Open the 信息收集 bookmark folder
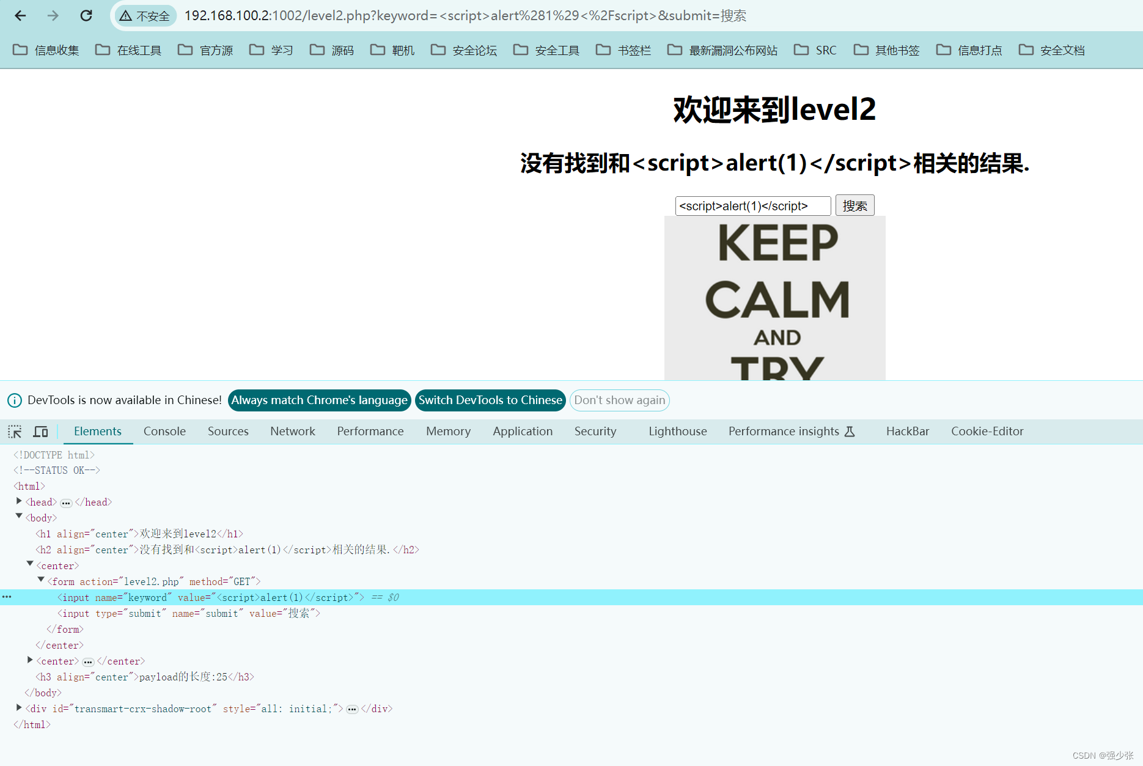 click(46, 50)
